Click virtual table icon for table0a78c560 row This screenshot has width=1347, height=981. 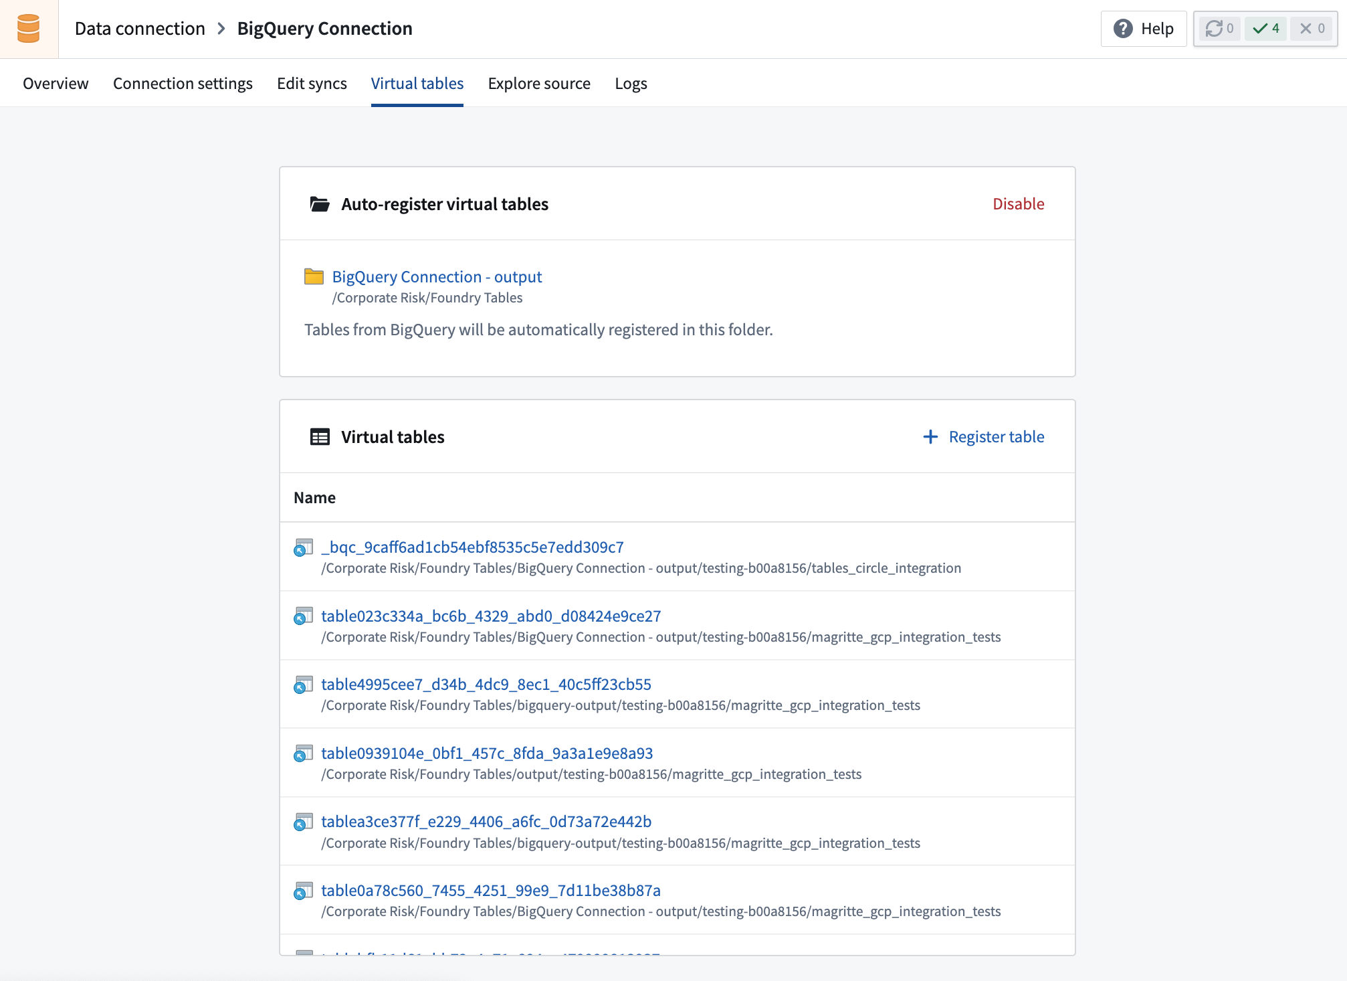(303, 891)
